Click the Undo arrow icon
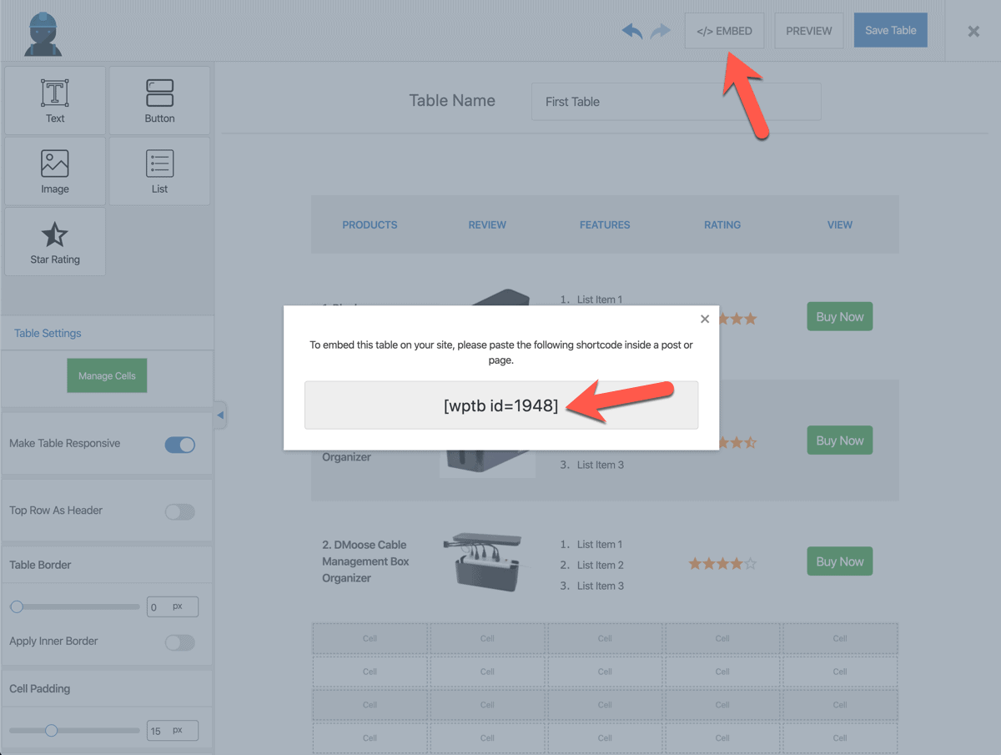 pyautogui.click(x=631, y=30)
